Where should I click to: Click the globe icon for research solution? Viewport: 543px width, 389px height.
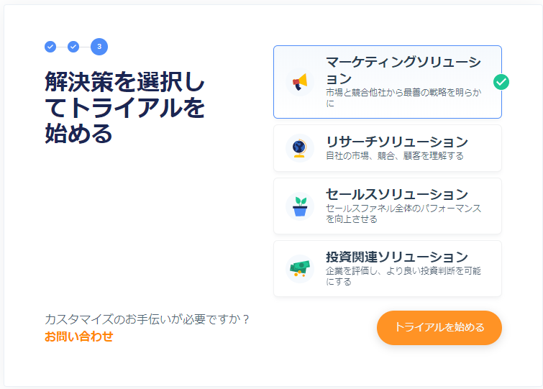299,147
